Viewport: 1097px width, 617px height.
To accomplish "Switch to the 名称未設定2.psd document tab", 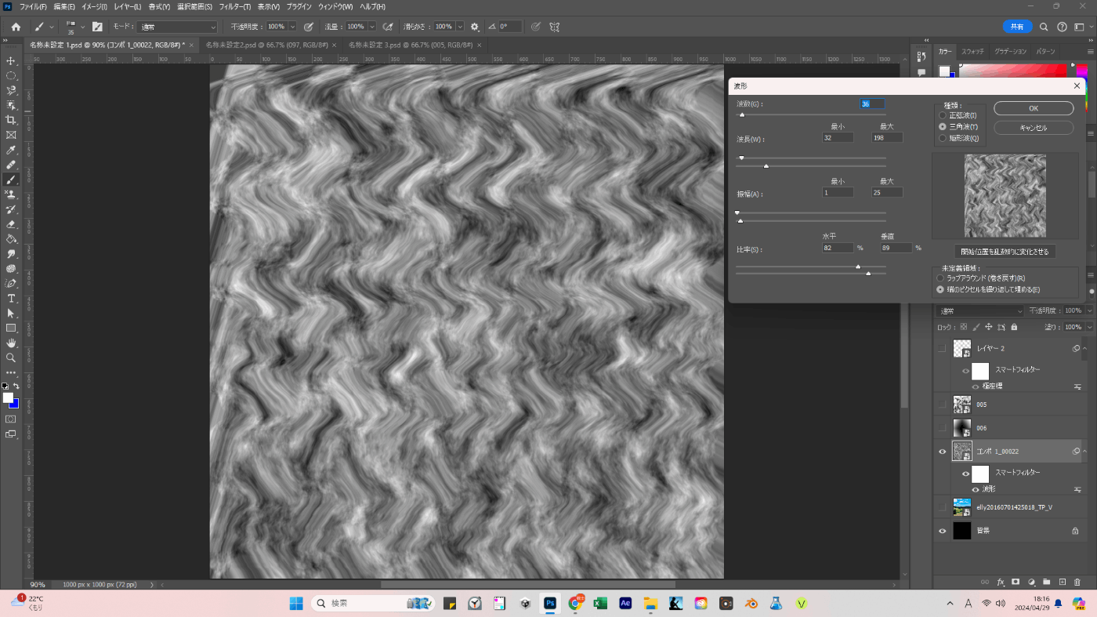I will point(266,45).
